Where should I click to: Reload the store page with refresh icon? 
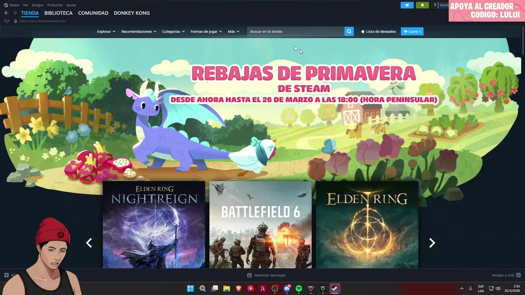(x=6, y=21)
